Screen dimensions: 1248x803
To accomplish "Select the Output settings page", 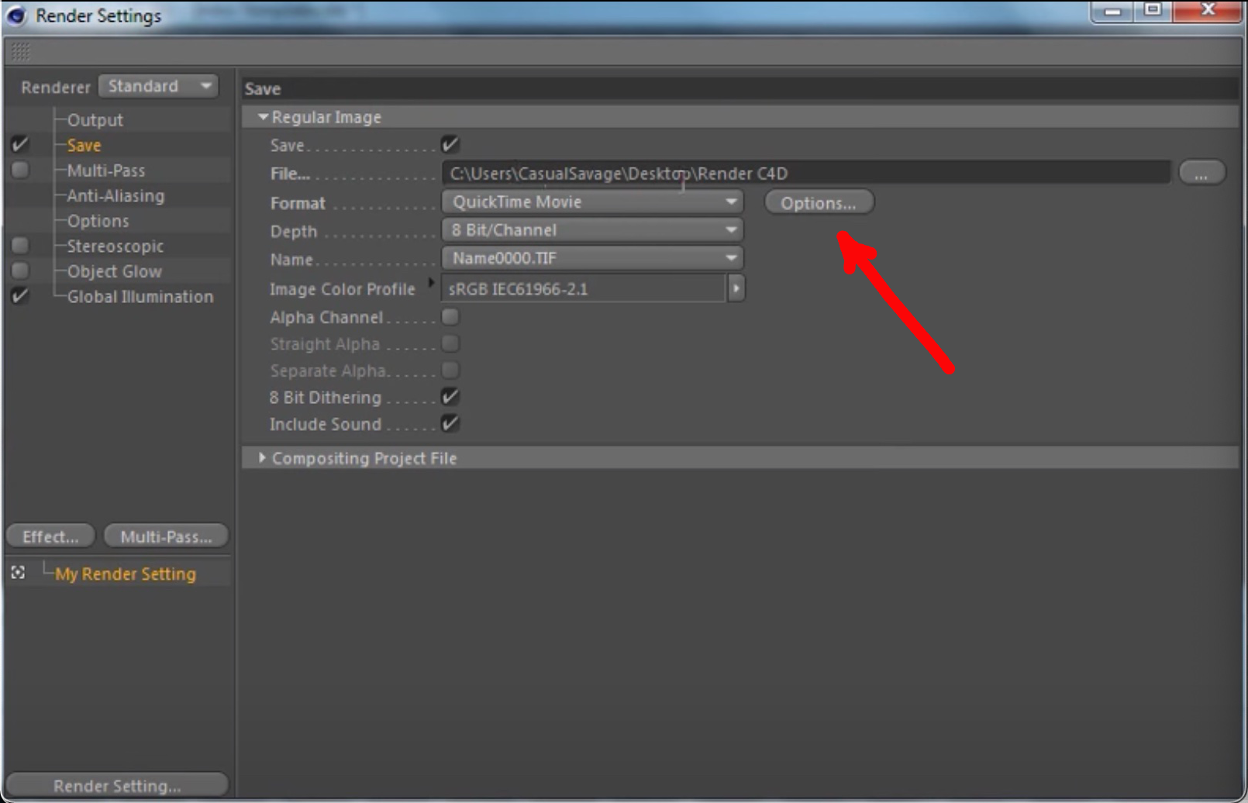I will coord(94,119).
